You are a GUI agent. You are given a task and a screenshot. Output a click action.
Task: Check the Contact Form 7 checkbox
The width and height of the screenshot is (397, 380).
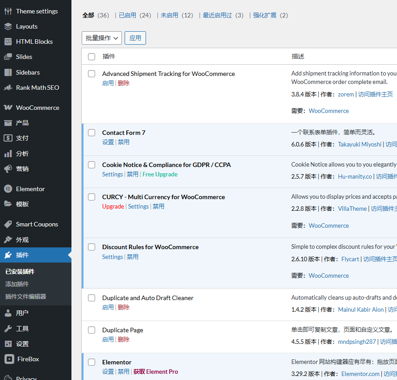[x=92, y=133]
